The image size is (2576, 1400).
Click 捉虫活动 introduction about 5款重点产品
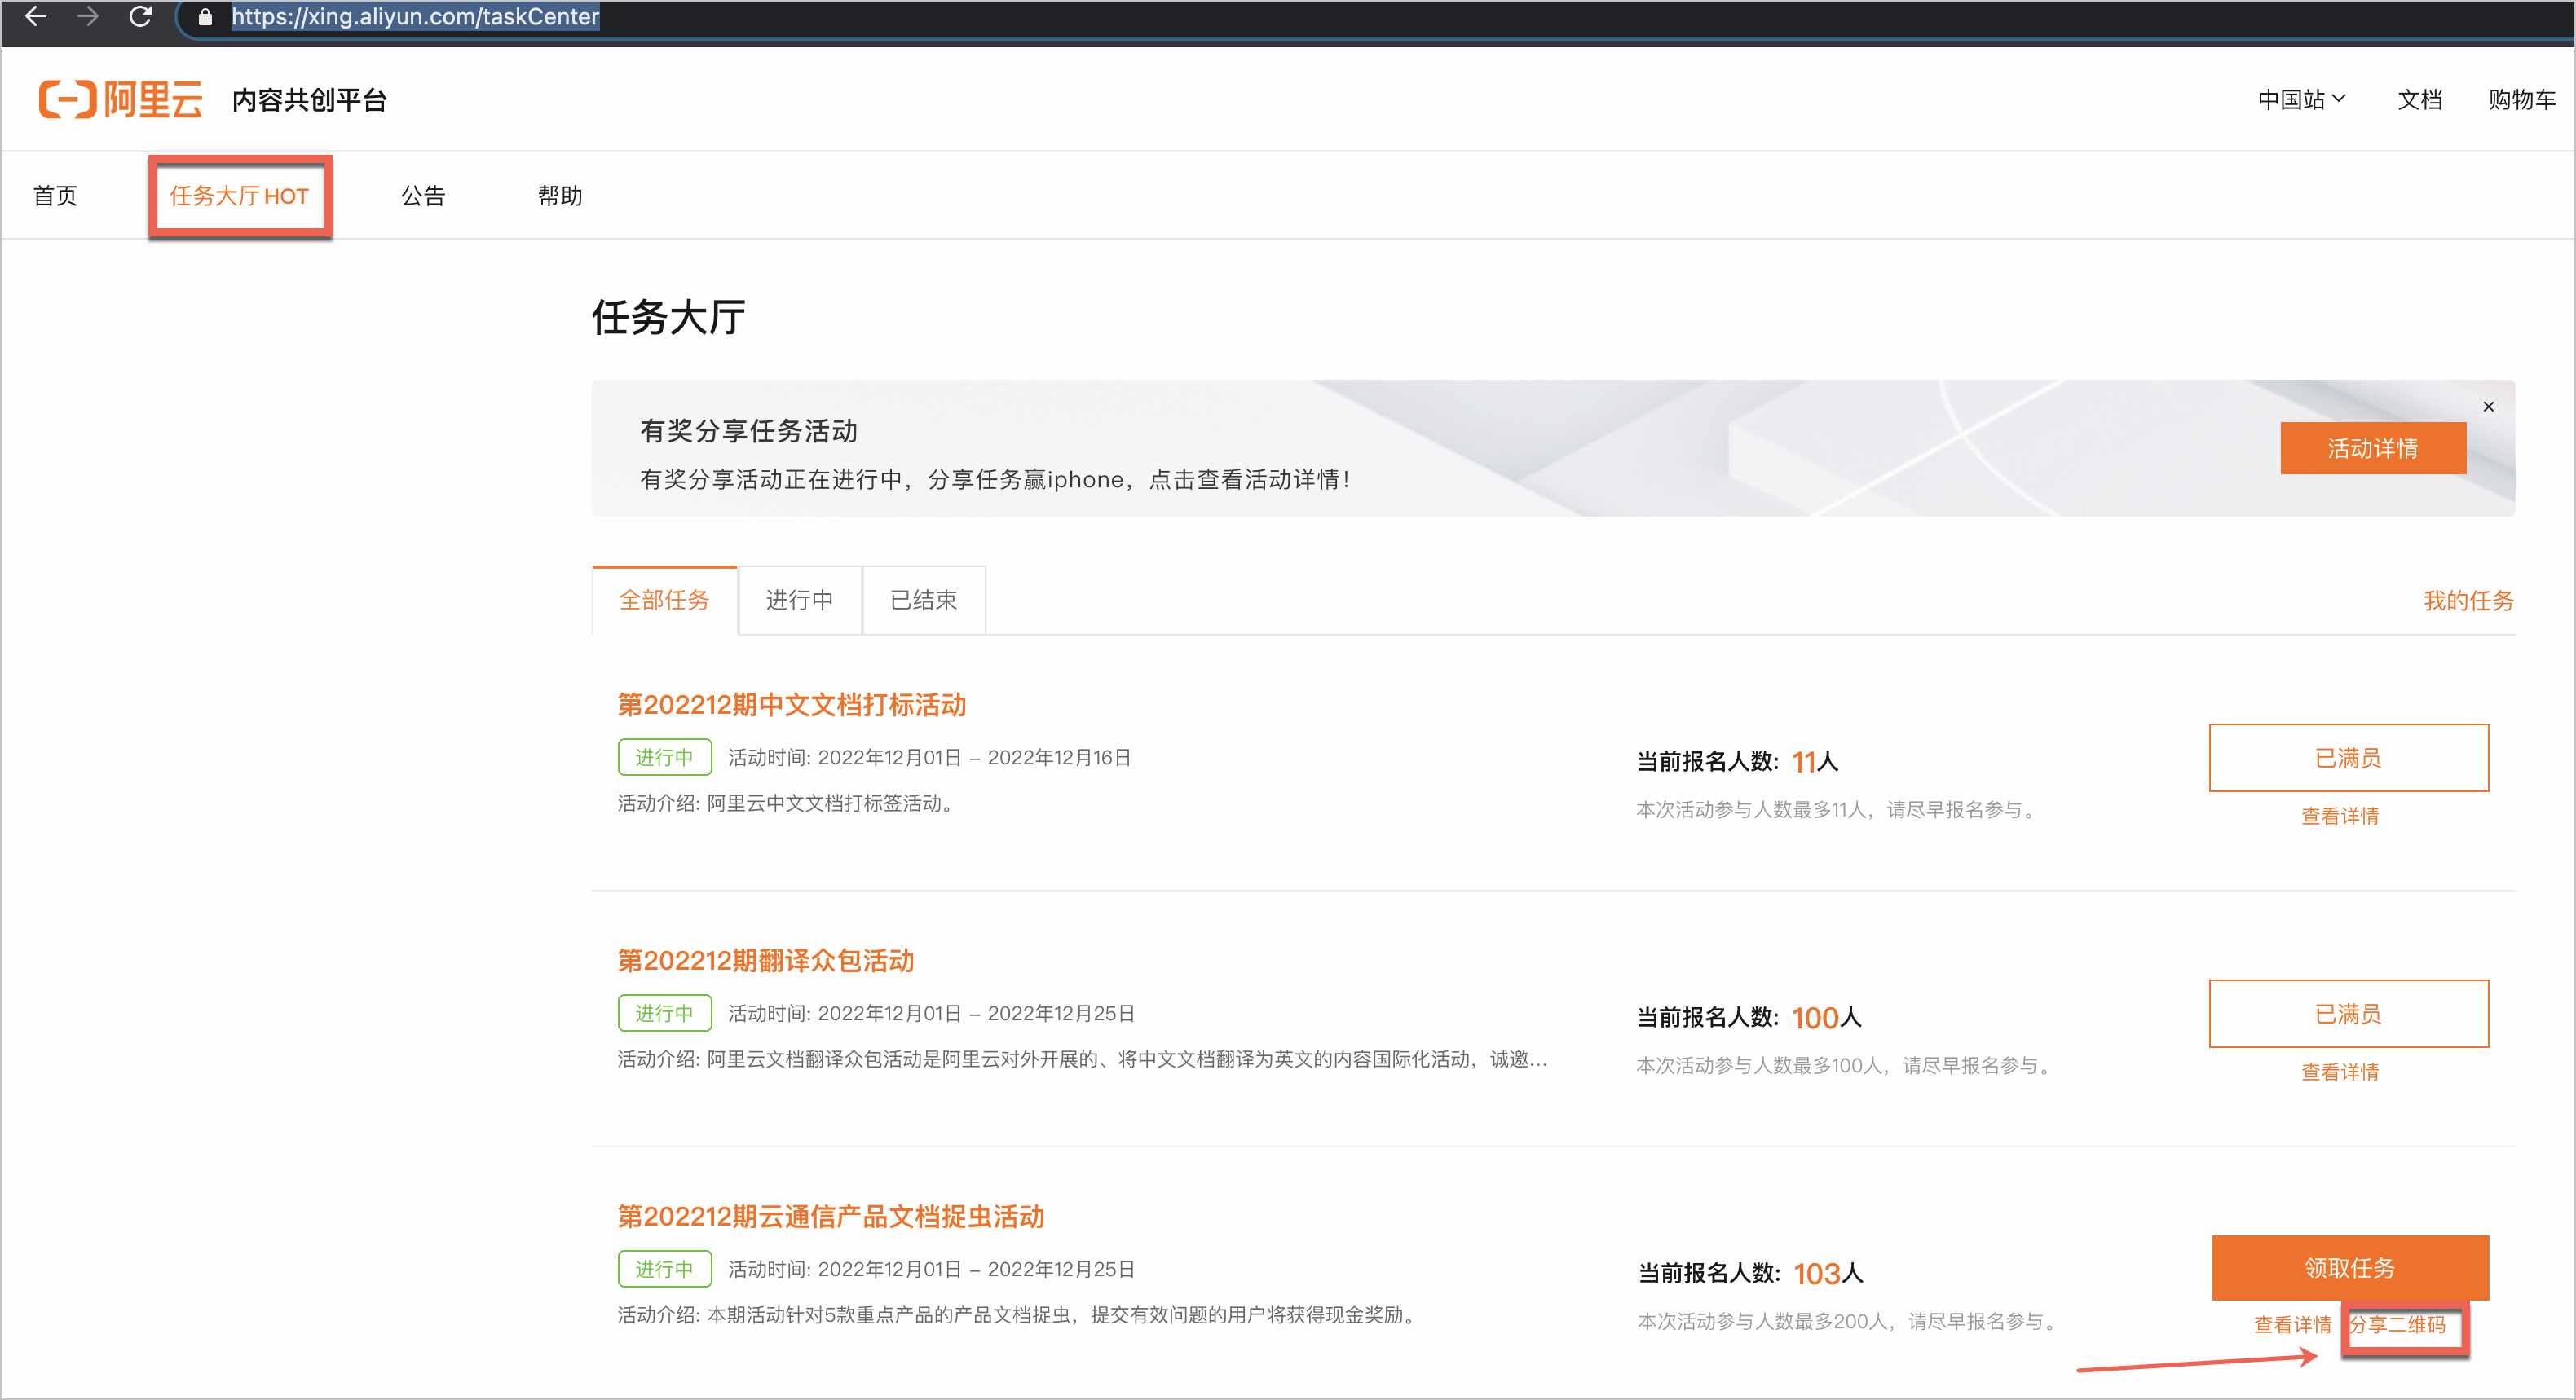[x=1017, y=1315]
